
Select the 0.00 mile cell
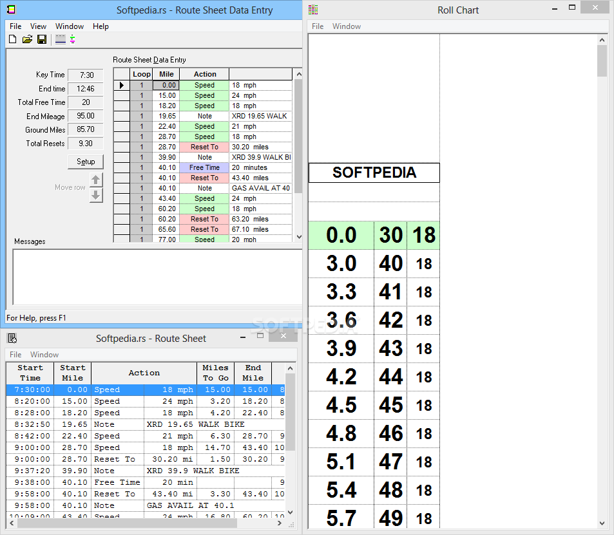coord(166,85)
